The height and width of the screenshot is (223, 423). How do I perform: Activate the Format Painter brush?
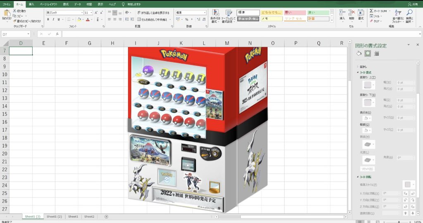click(x=14, y=21)
